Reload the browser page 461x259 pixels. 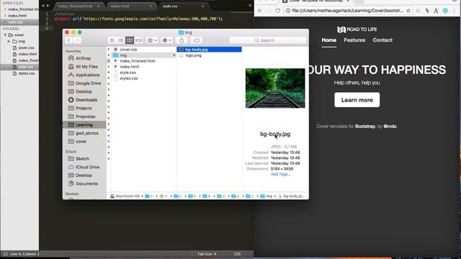277,11
